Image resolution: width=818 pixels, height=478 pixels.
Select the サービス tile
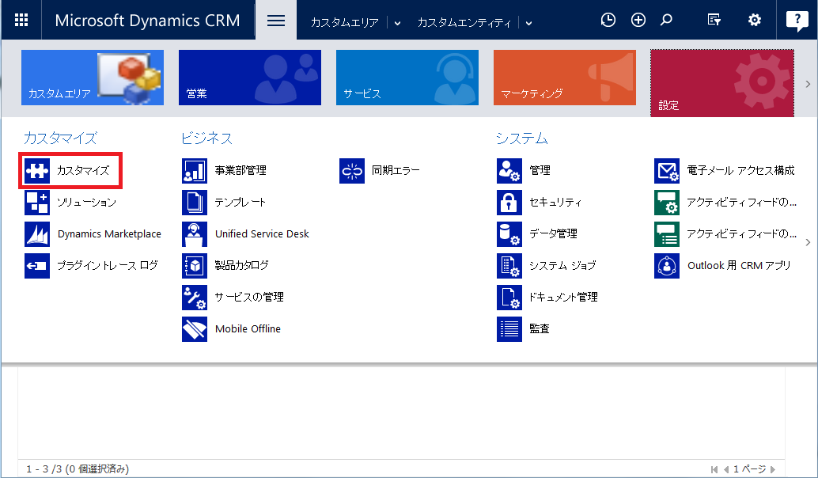click(407, 78)
